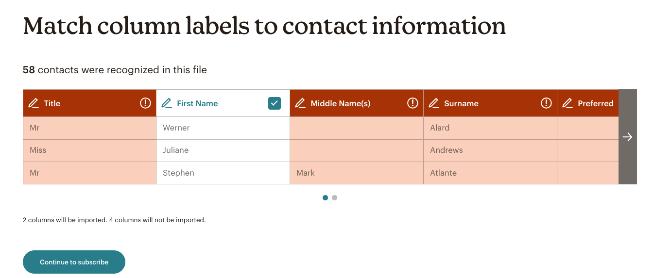Click the Werner first name cell
Viewport: 654px width, 278px height.
tap(176, 128)
